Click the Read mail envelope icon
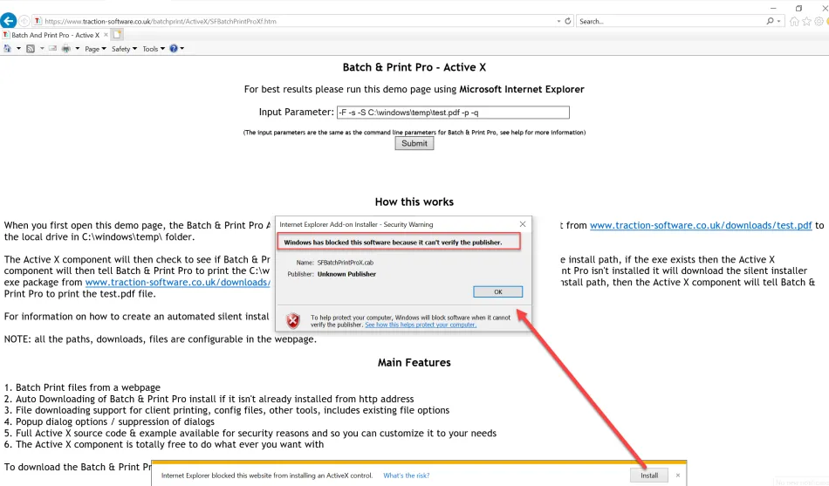Image resolution: width=829 pixels, height=486 pixels. [x=52, y=49]
